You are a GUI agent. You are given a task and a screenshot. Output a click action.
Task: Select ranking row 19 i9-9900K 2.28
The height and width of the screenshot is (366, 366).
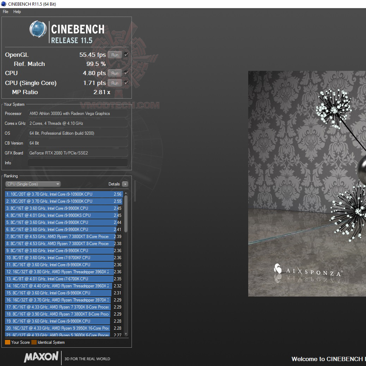64,321
